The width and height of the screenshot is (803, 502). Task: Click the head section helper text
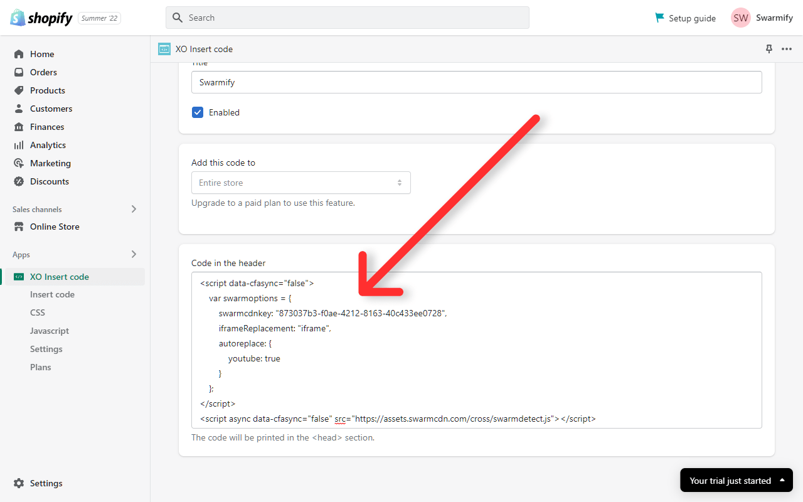tap(283, 437)
